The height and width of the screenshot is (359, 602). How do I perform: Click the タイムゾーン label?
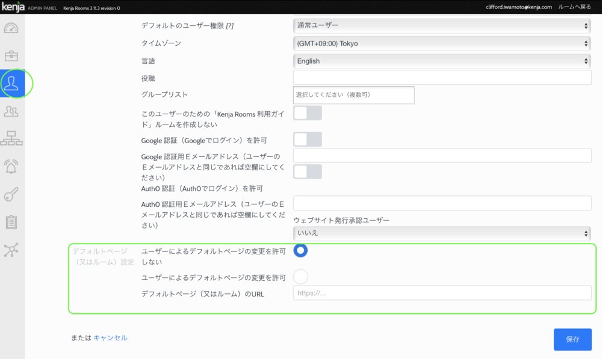161,43
